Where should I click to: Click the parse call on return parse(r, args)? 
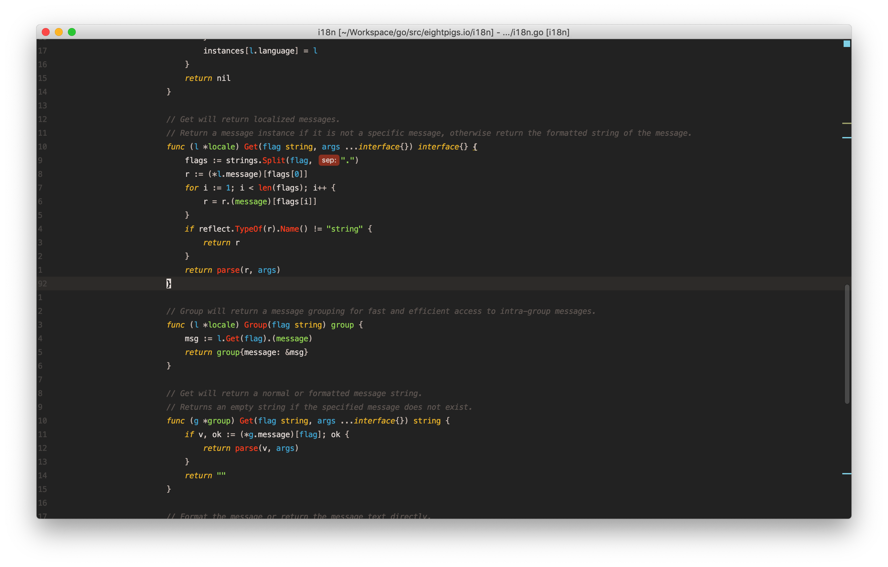coord(228,270)
